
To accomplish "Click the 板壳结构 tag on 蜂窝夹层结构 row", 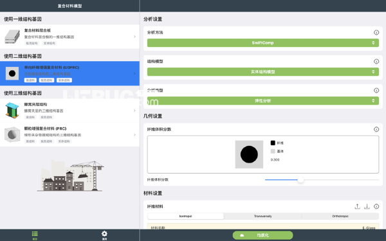I will click(46, 118).
